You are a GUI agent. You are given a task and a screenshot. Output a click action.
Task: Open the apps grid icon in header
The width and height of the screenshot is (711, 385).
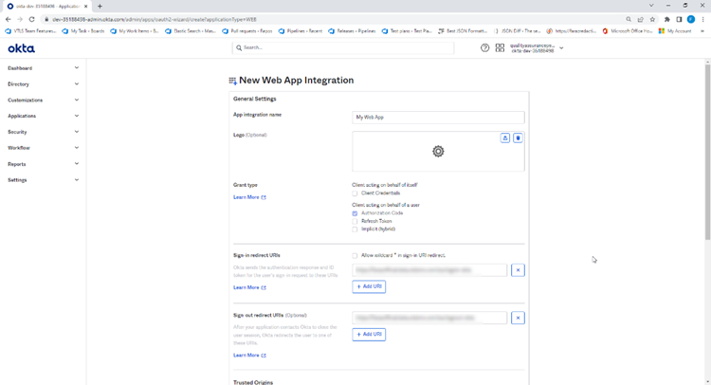[x=500, y=47]
